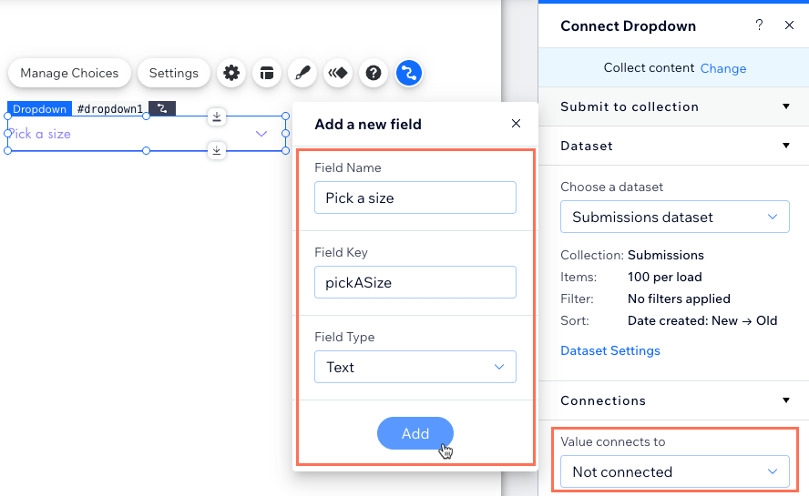809x496 pixels.
Task: Click the 'Collect content' label
Action: [649, 67]
